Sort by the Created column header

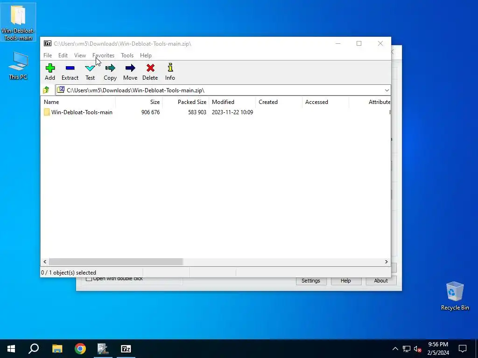[279, 102]
